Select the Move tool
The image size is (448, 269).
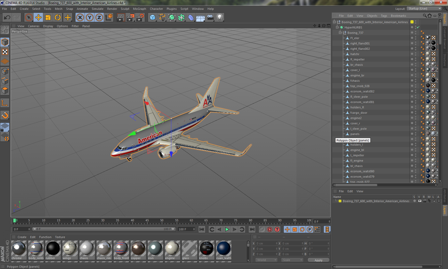pyautogui.click(x=38, y=18)
